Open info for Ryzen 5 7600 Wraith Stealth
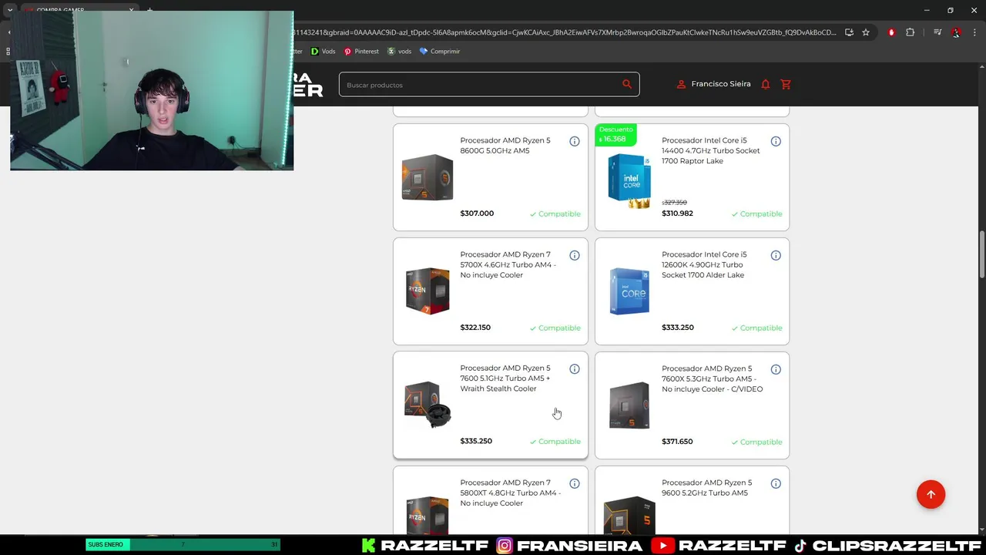 point(574,369)
